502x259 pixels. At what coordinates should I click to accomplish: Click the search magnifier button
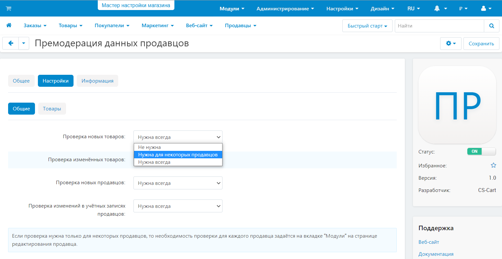coord(492,26)
